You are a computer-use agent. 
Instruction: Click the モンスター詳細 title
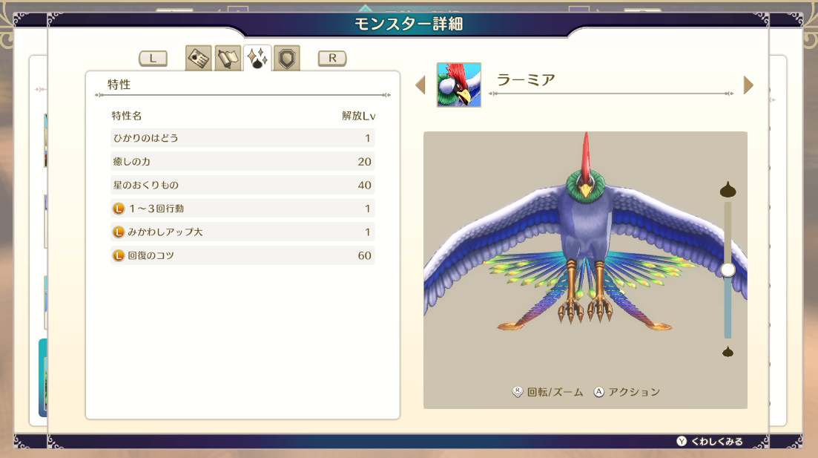[409, 24]
